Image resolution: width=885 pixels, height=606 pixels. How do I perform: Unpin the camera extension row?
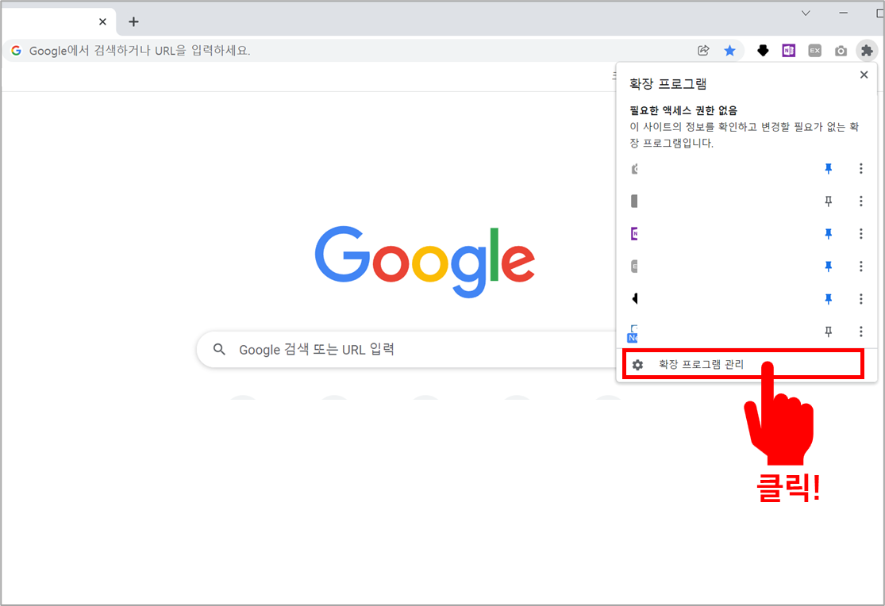click(828, 169)
